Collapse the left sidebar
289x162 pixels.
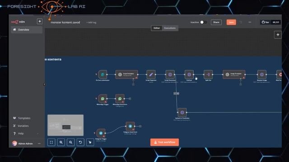pos(44,84)
